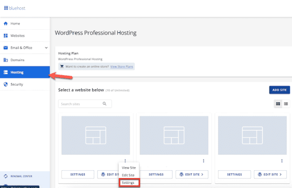This screenshot has height=188, width=292.
Task: Select the Home house icon
Action: (6, 23)
